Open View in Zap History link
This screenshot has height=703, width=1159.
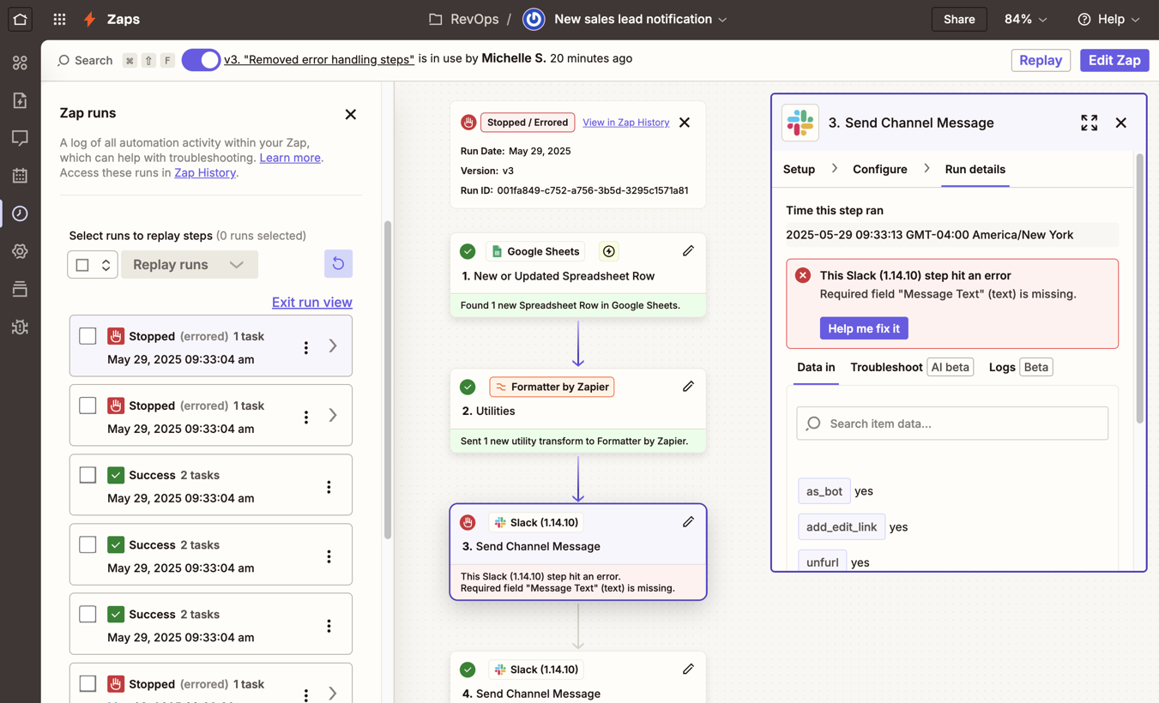(x=625, y=123)
